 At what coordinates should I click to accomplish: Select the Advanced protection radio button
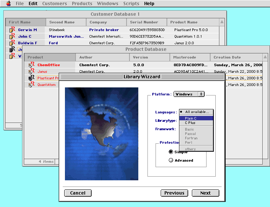point(171,160)
